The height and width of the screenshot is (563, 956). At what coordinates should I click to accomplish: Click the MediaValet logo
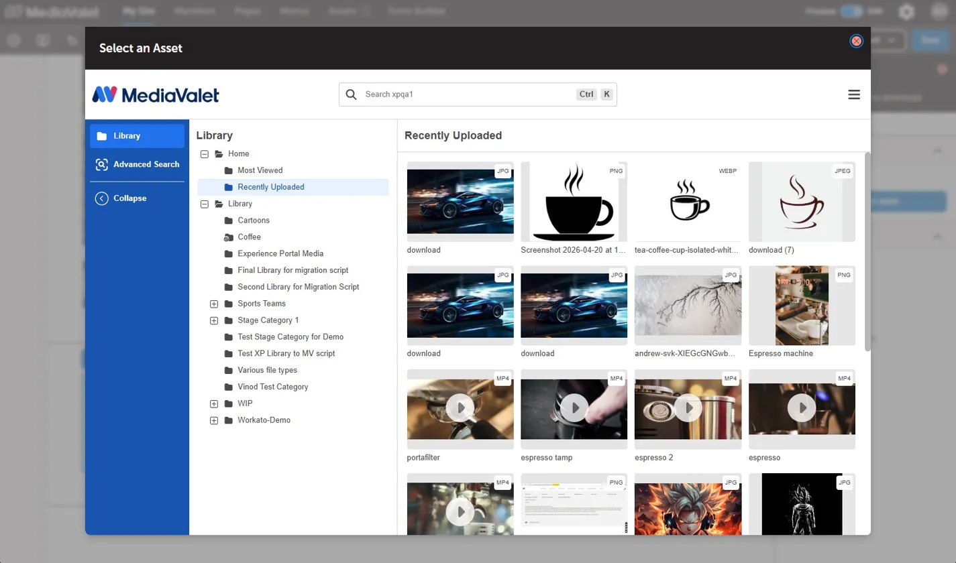(156, 95)
